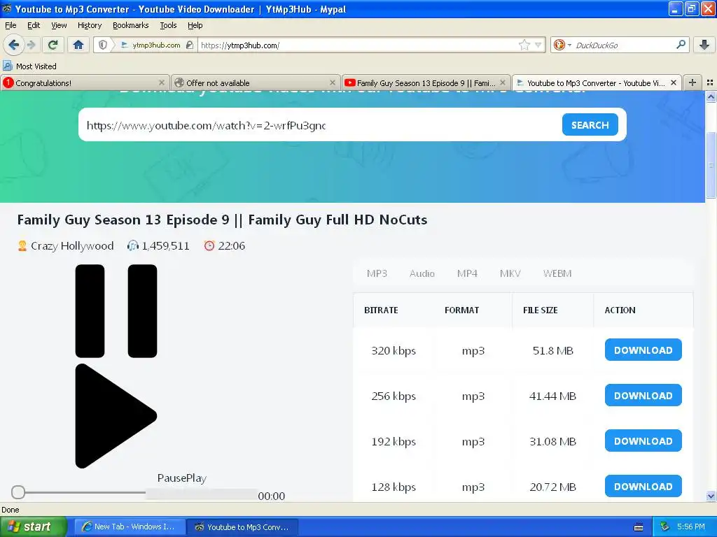Click the Youtube to Mp3 Conv taskbar item
The image size is (717, 537).
[x=242, y=527]
